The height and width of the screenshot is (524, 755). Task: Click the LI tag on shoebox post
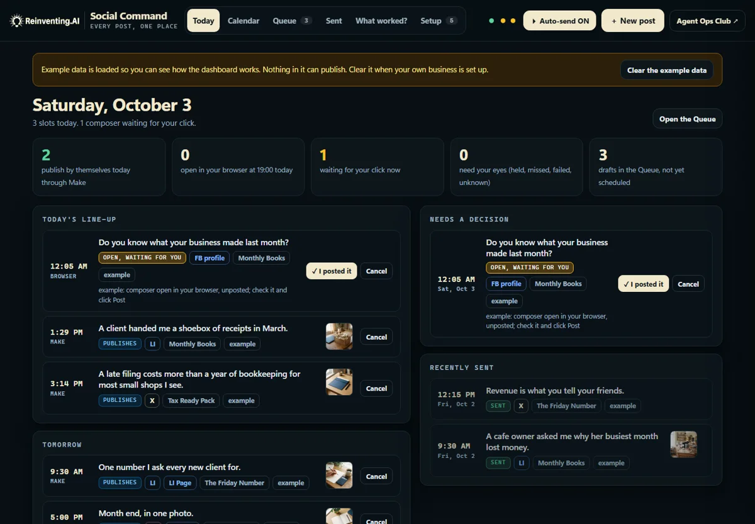tap(152, 344)
